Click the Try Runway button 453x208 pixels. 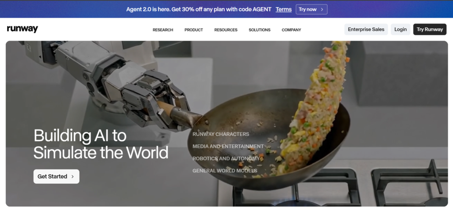click(430, 30)
